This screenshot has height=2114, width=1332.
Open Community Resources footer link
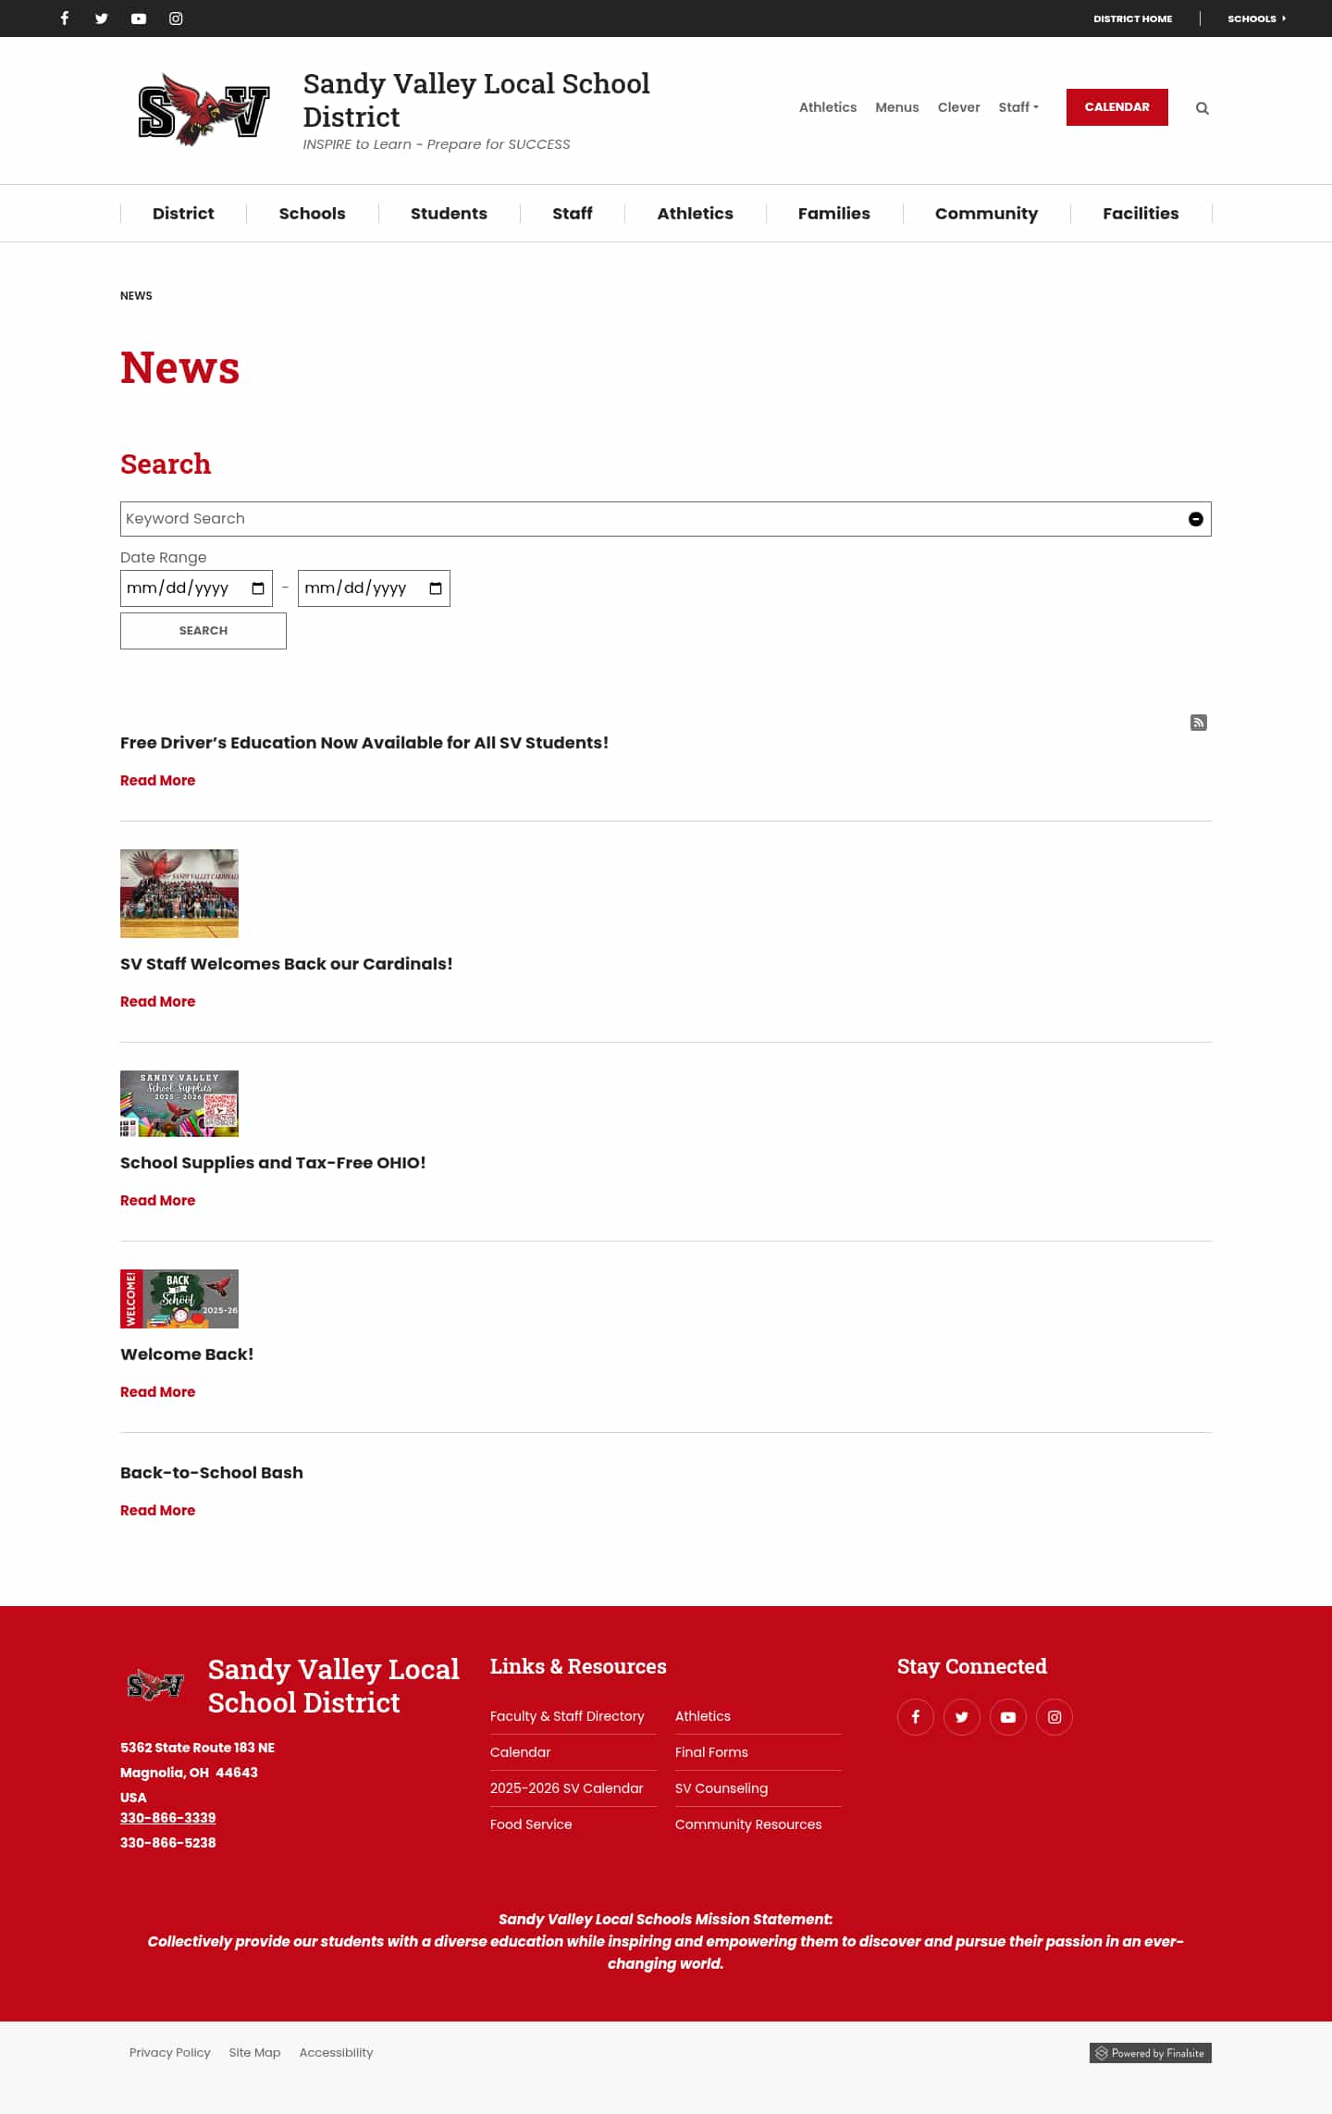pos(748,1824)
